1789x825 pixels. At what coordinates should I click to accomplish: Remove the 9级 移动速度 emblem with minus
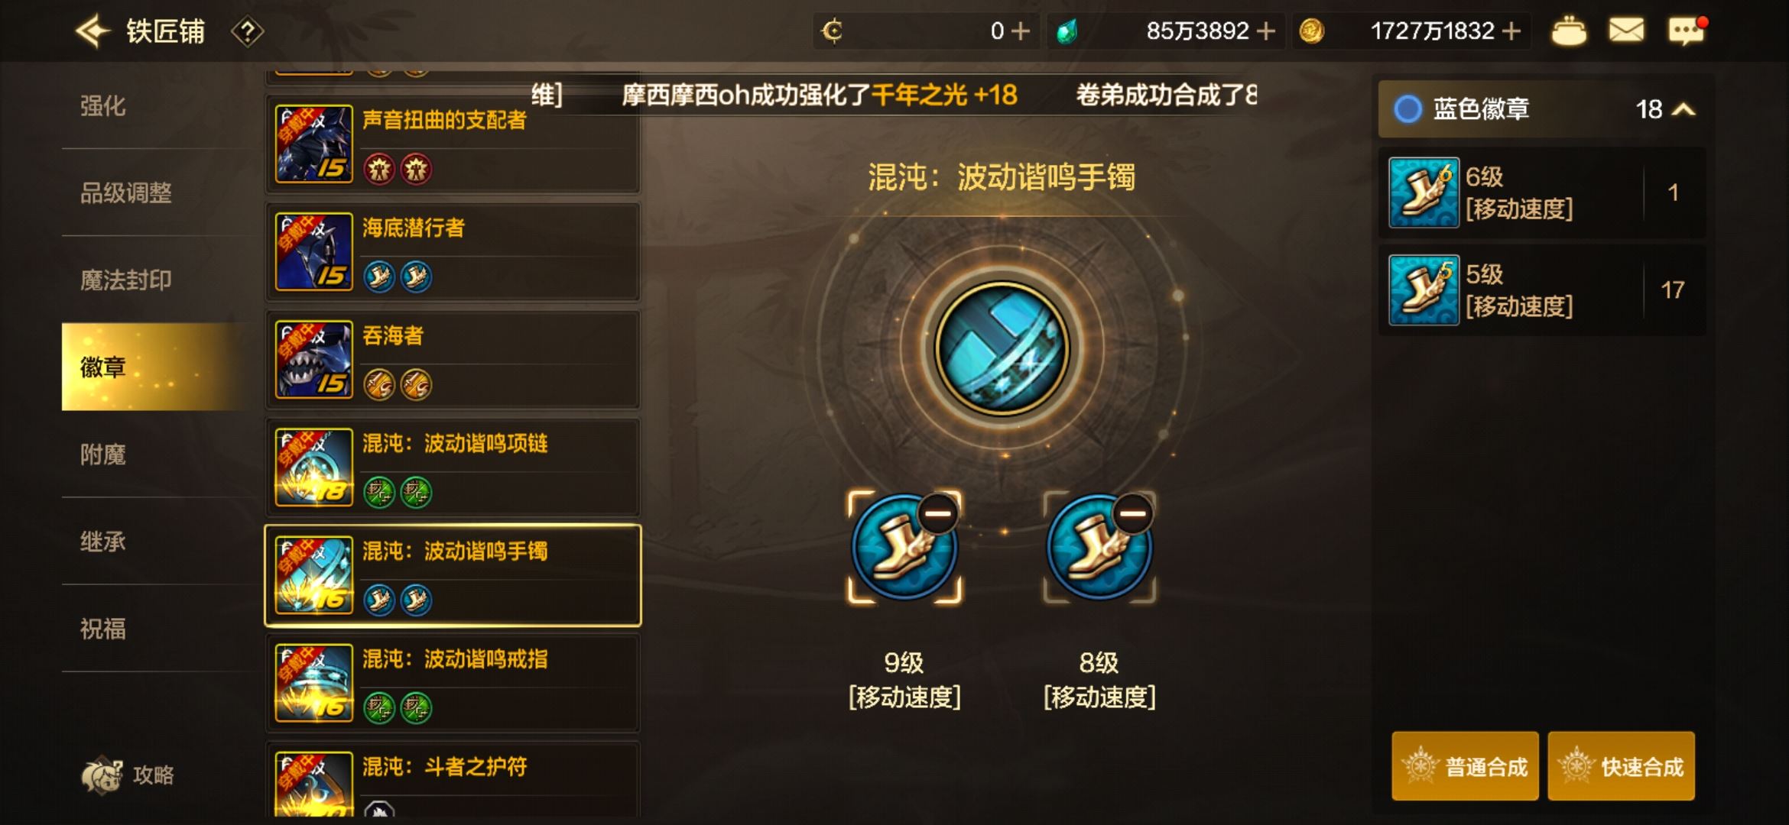click(x=937, y=513)
